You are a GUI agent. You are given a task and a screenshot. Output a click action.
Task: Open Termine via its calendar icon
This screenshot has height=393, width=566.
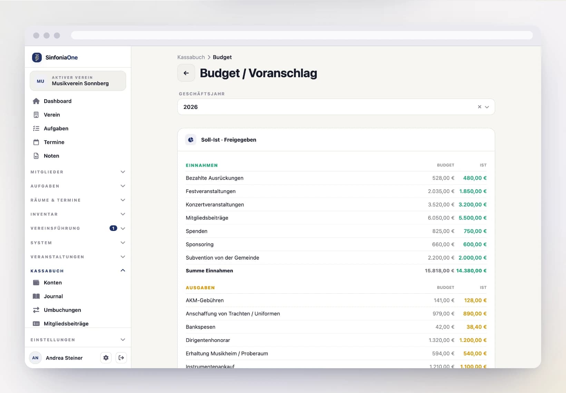(36, 142)
